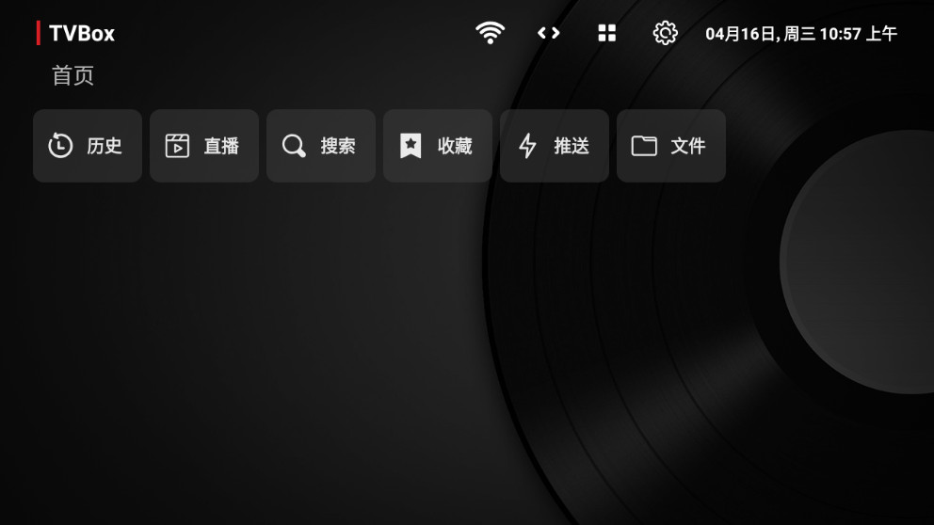The width and height of the screenshot is (934, 525).
Task: Click the TVBox title
Action: click(x=82, y=33)
